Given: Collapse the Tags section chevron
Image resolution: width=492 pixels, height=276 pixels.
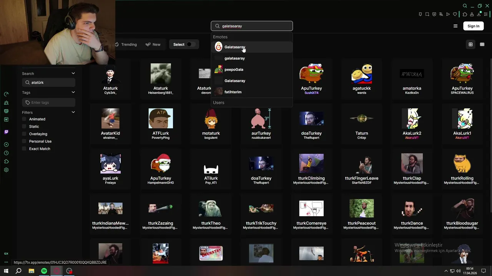Looking at the screenshot, I should 73,92.
